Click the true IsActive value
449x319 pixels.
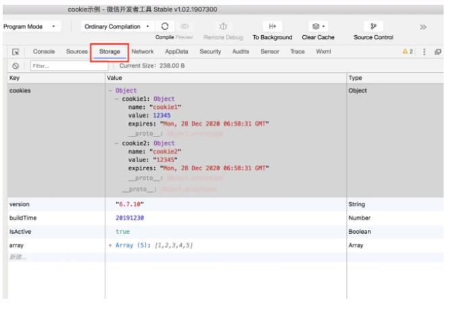[x=123, y=232]
